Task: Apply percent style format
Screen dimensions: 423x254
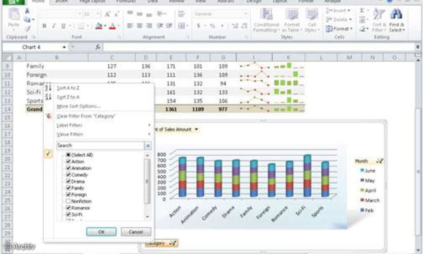Action: click(x=212, y=26)
